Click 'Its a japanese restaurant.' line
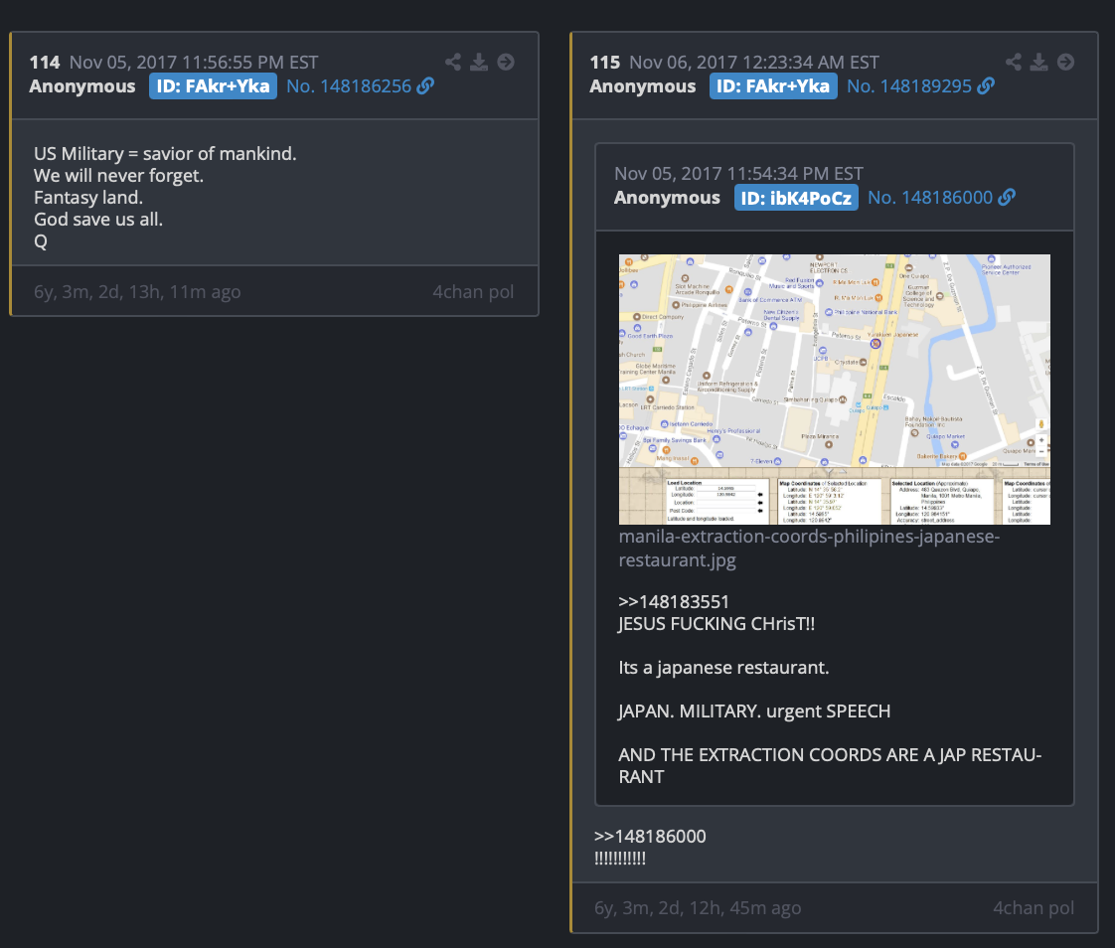This screenshot has width=1115, height=948. point(723,668)
